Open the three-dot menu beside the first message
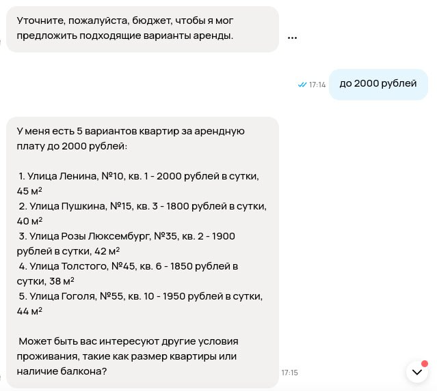 tap(292, 38)
